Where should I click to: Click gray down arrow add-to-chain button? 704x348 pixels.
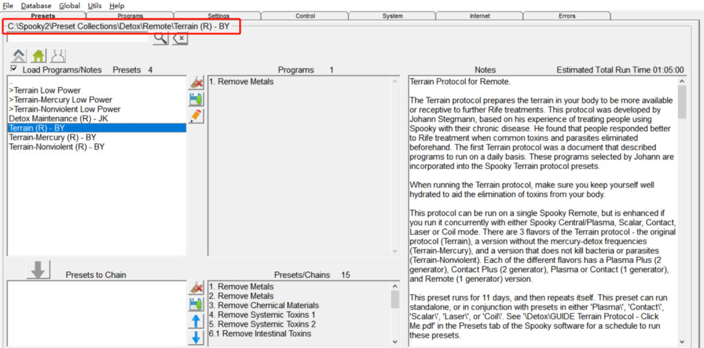[x=38, y=270]
